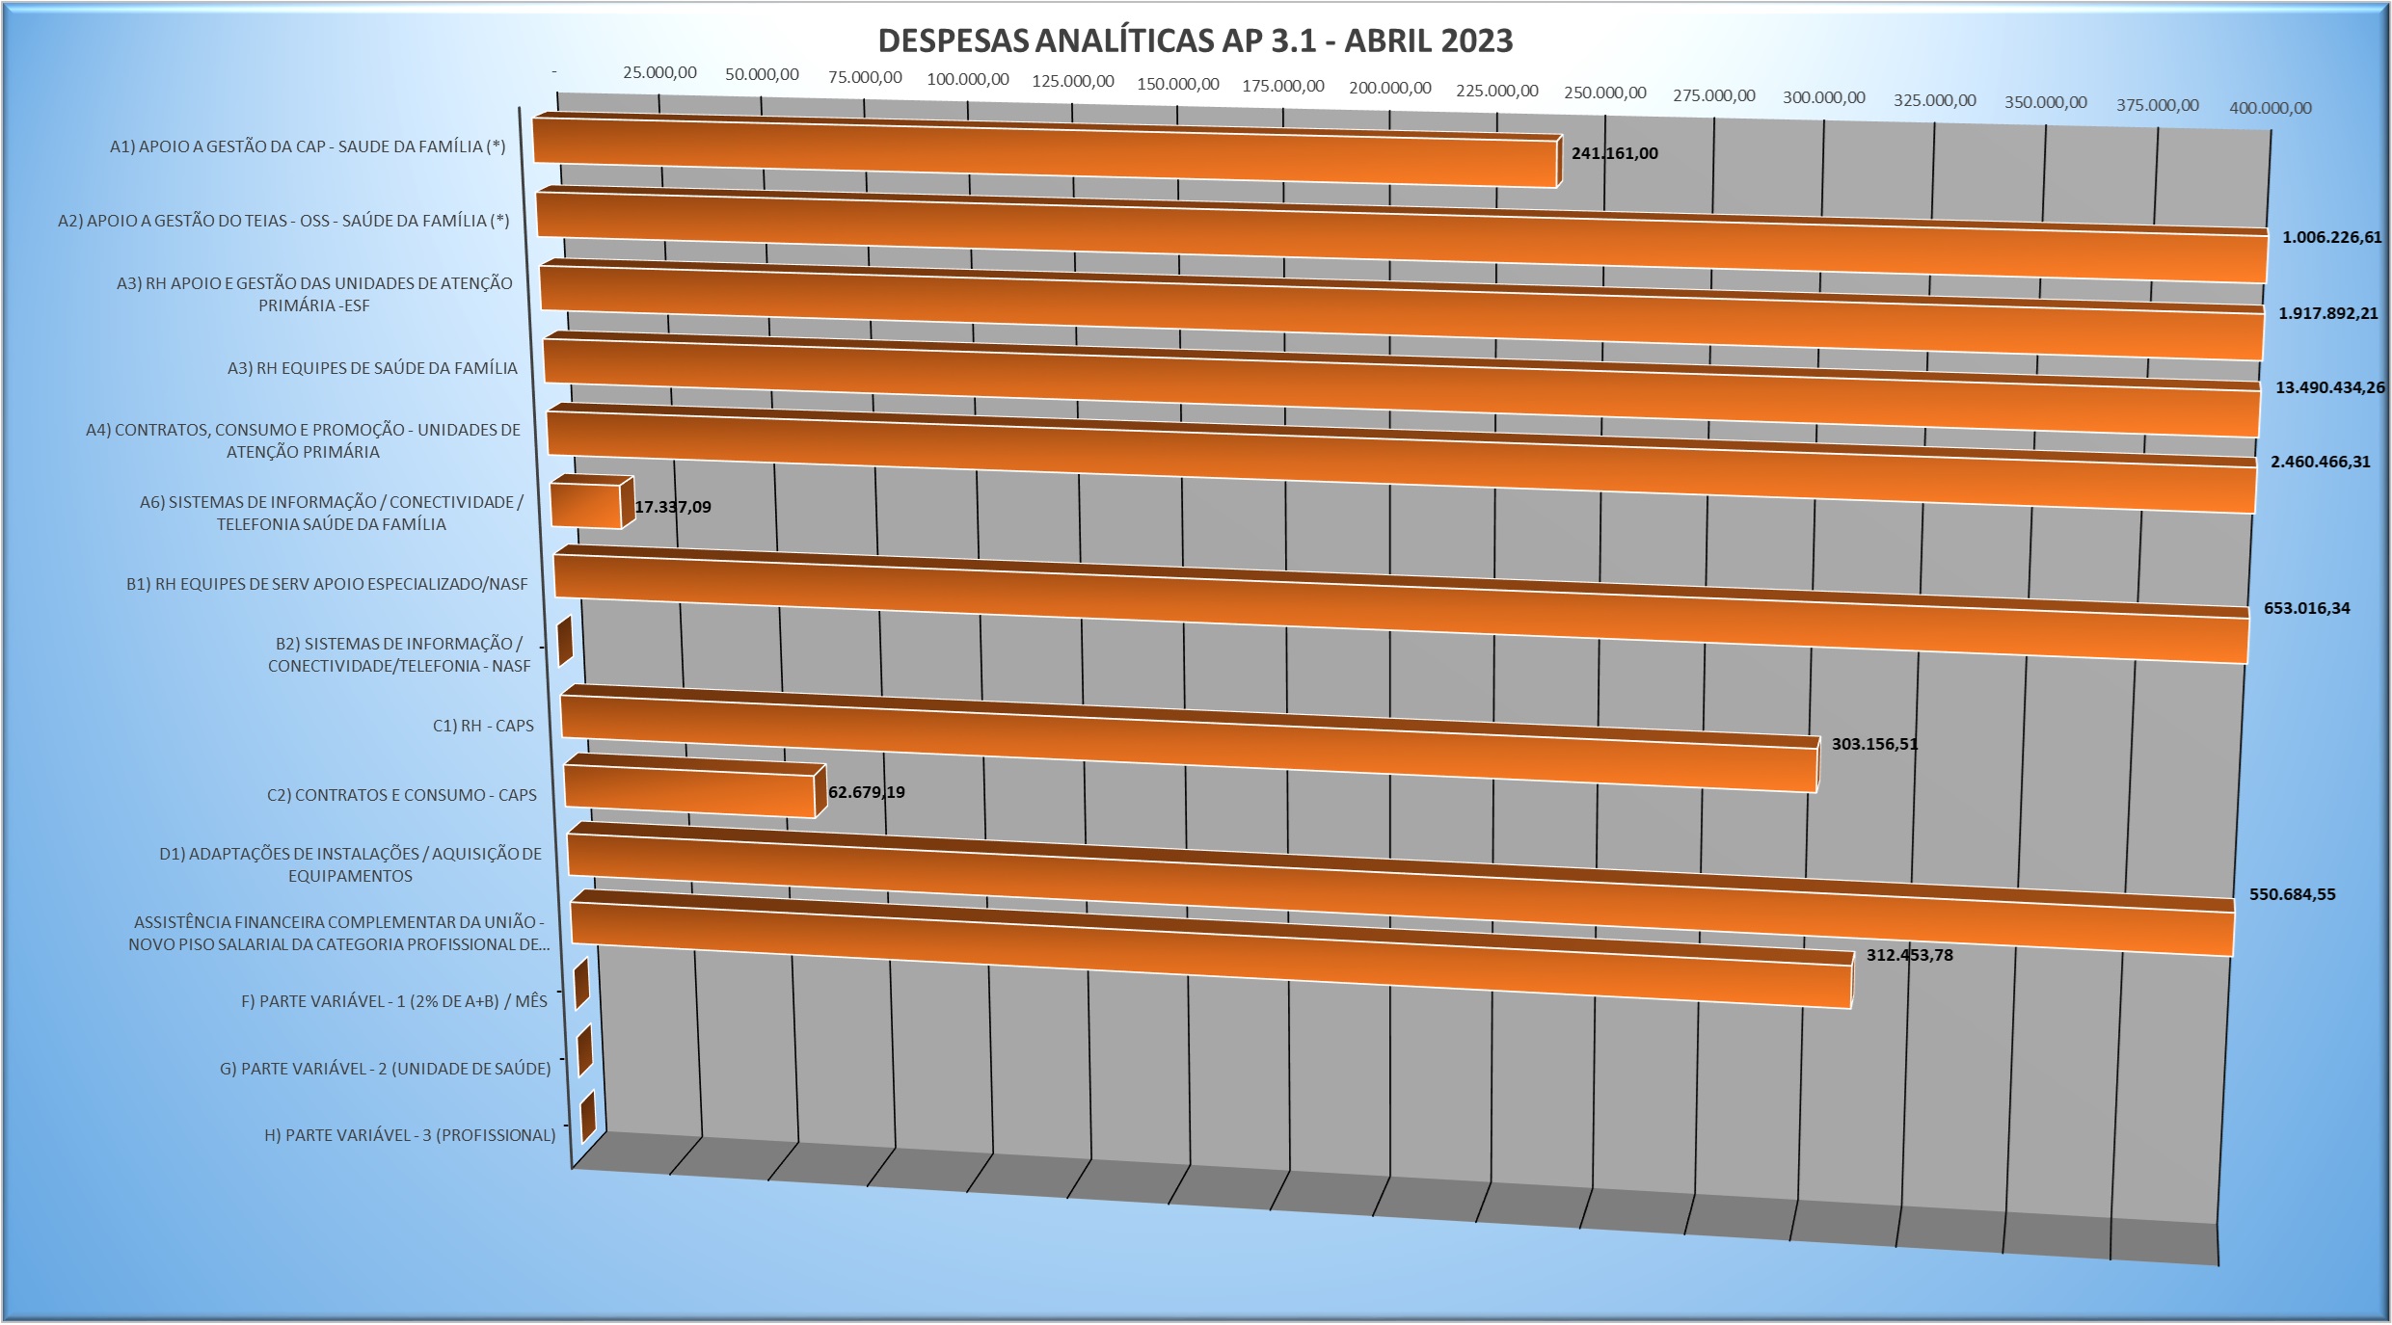
Task: Click the 241.161,00 data label
Action: (1614, 153)
